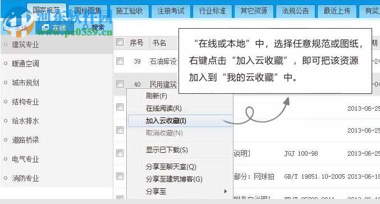Viewport: 380px width, 204px height.
Task: Choose 取消收藏(N) from context menu
Action: 180,133
